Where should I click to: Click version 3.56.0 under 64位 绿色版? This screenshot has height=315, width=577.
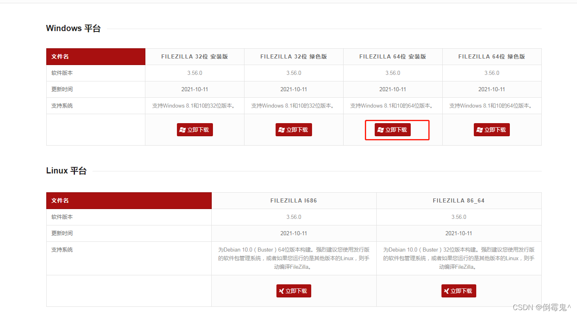(492, 73)
